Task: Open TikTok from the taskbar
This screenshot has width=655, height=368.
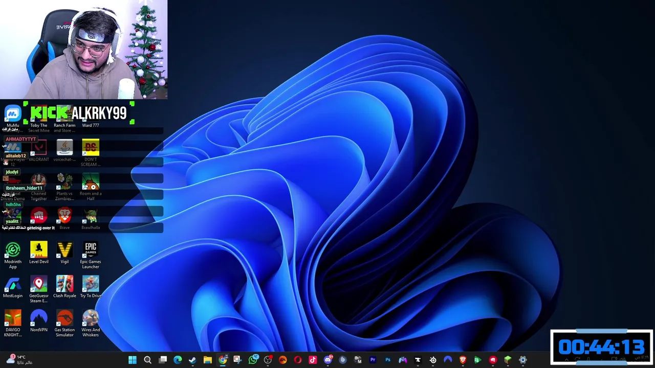Action: [x=313, y=360]
